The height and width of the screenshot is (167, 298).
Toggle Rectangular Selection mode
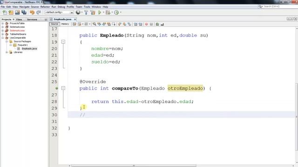pos(114,24)
